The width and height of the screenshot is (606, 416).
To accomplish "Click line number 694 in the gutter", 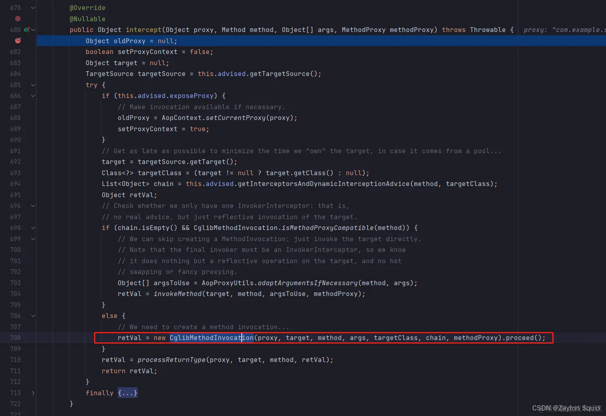I will point(15,184).
